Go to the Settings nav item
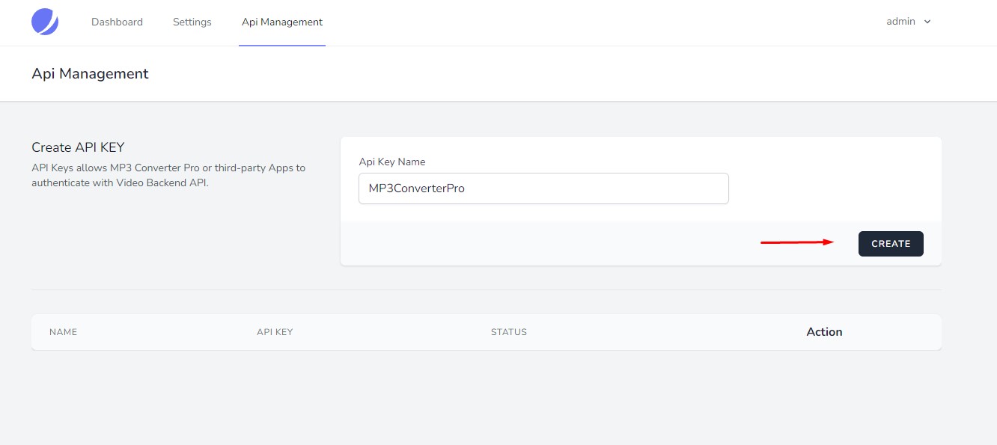 [192, 22]
